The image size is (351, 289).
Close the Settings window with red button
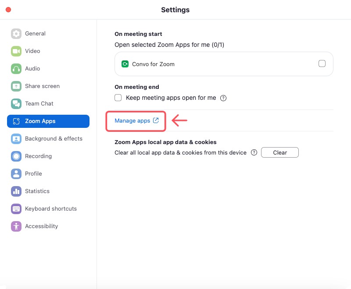click(x=8, y=10)
